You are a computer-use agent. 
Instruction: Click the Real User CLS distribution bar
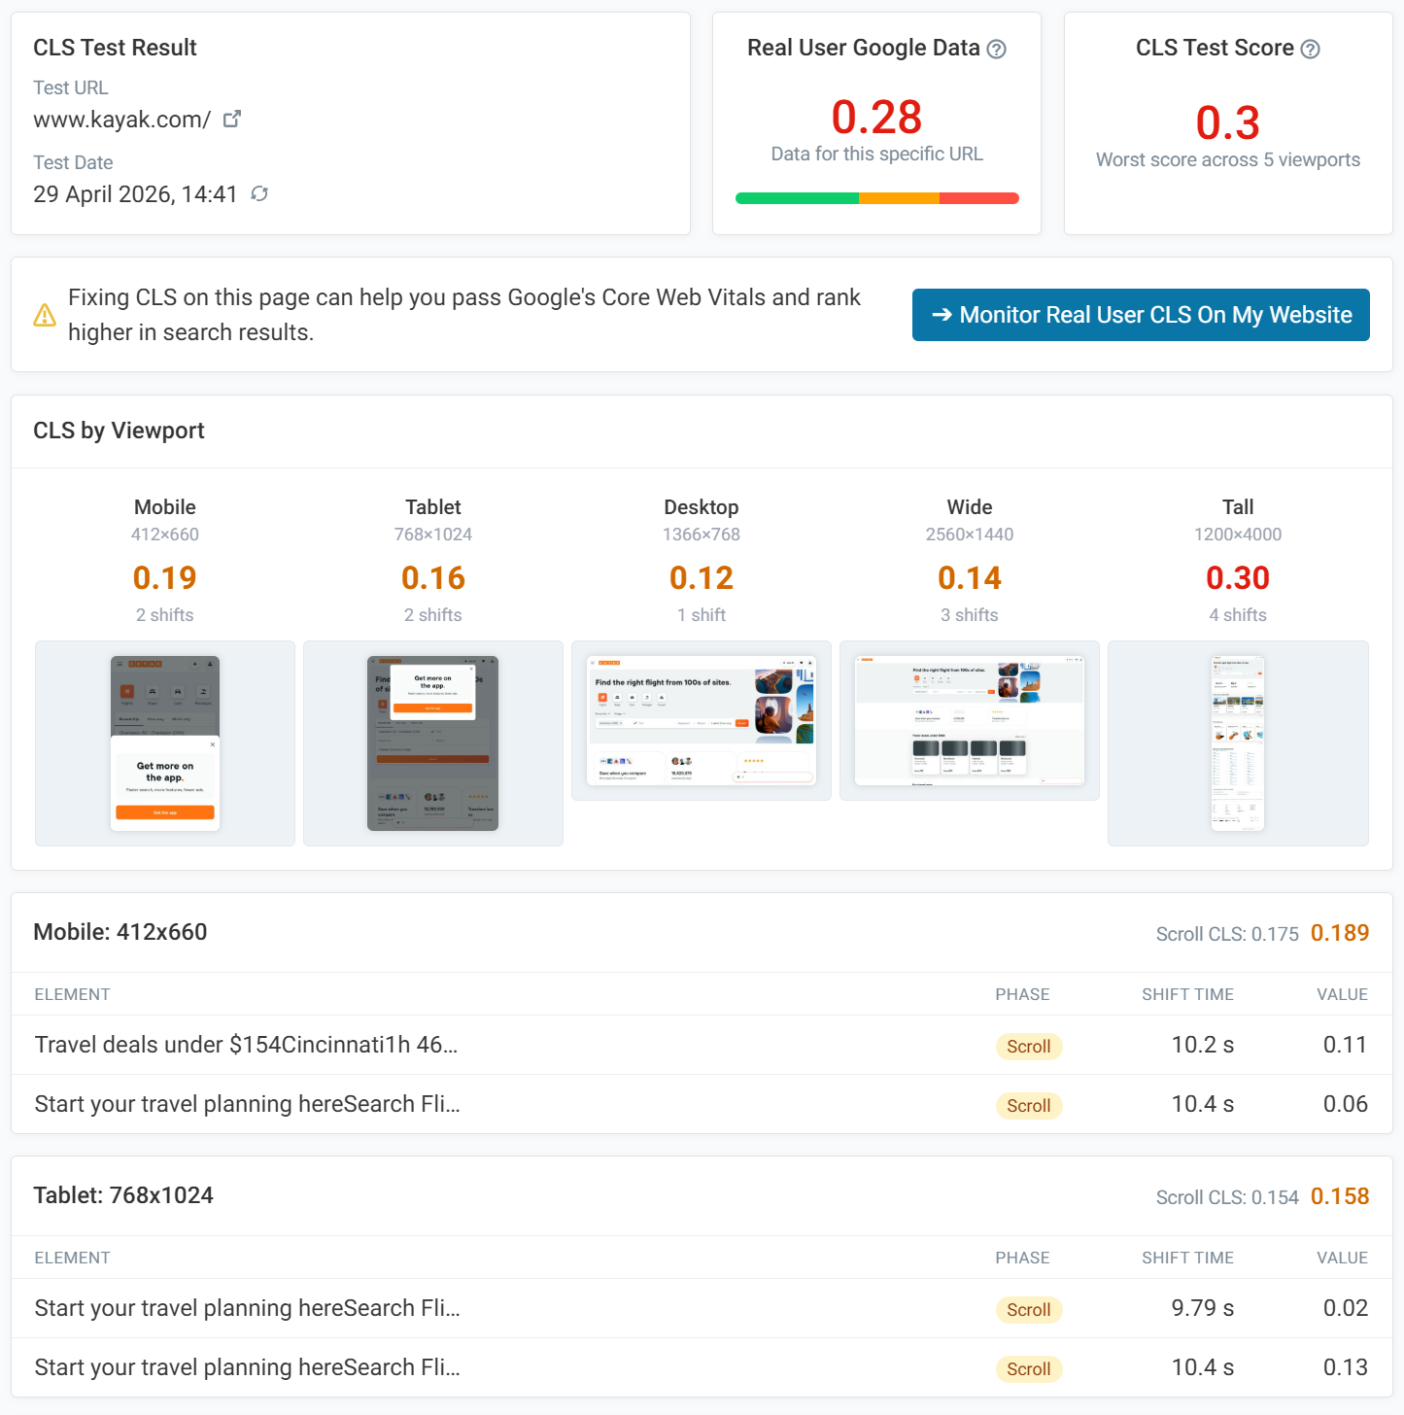coord(877,198)
